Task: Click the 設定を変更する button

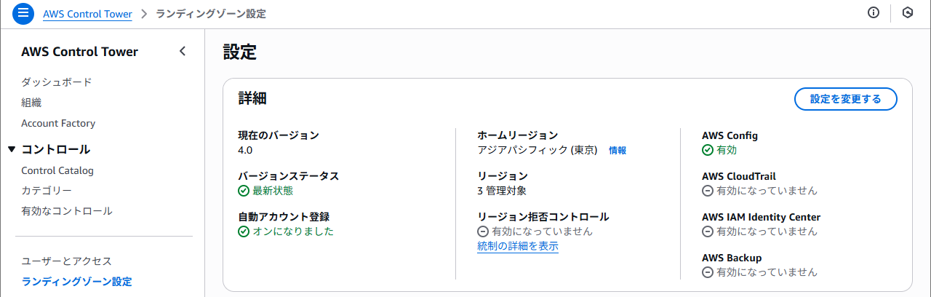Action: pyautogui.click(x=845, y=99)
